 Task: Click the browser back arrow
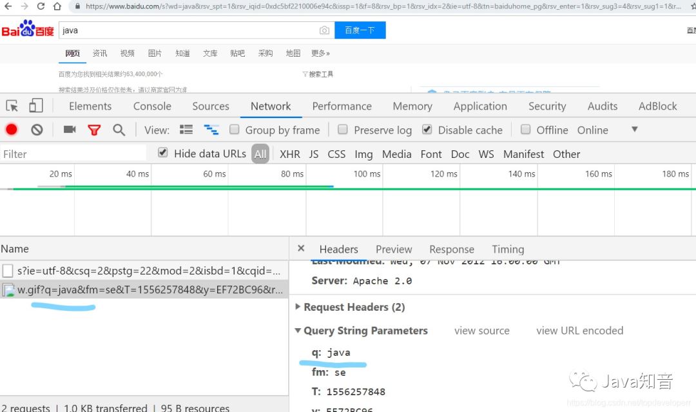click(x=8, y=6)
